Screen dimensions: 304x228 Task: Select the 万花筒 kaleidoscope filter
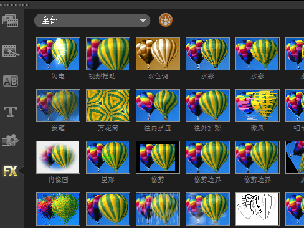click(108, 105)
